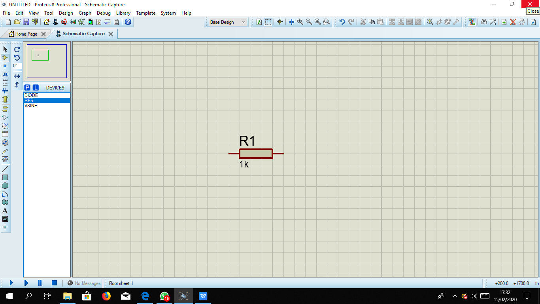Select the Virtual Instruments tool
Viewport: 540px width, 304px height.
(x=5, y=159)
